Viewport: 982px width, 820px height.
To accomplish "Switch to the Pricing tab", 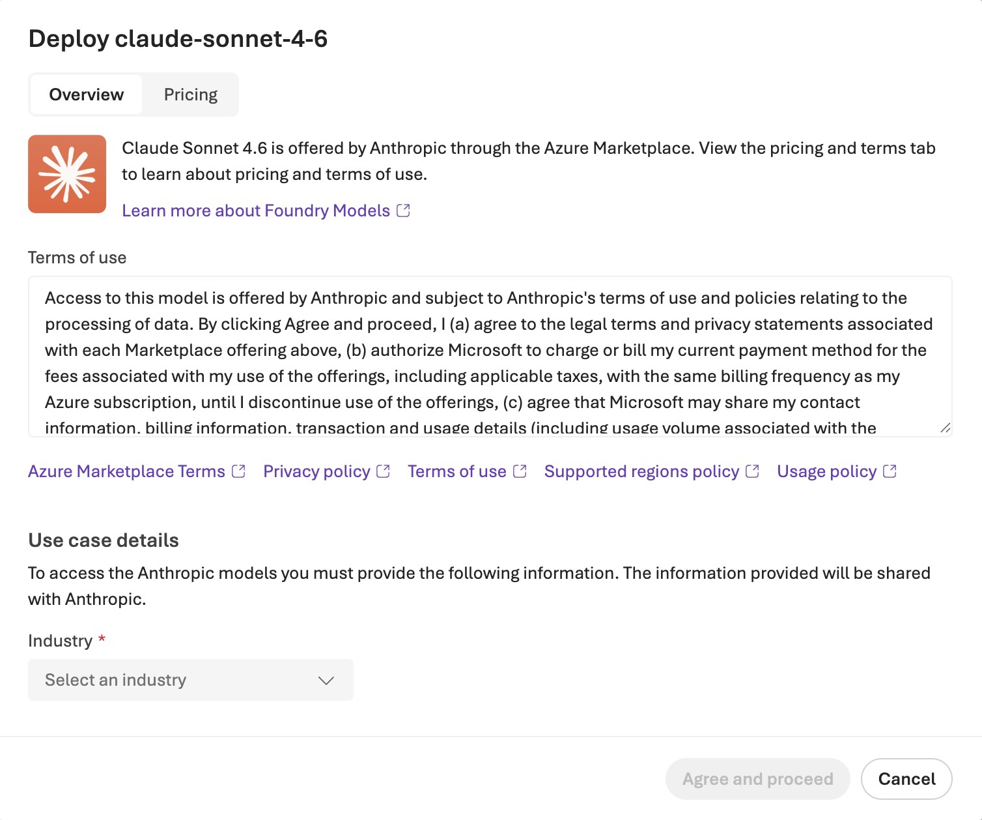I will pyautogui.click(x=191, y=95).
